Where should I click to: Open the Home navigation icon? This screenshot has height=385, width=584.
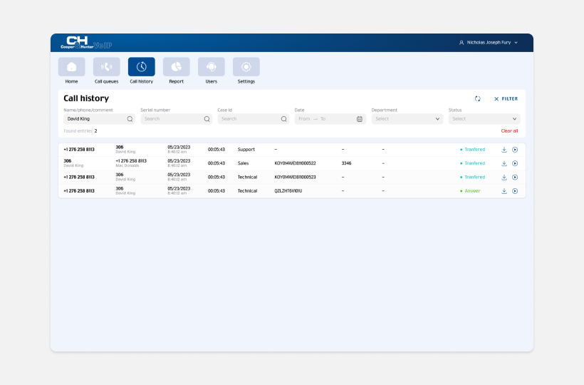[x=71, y=67]
